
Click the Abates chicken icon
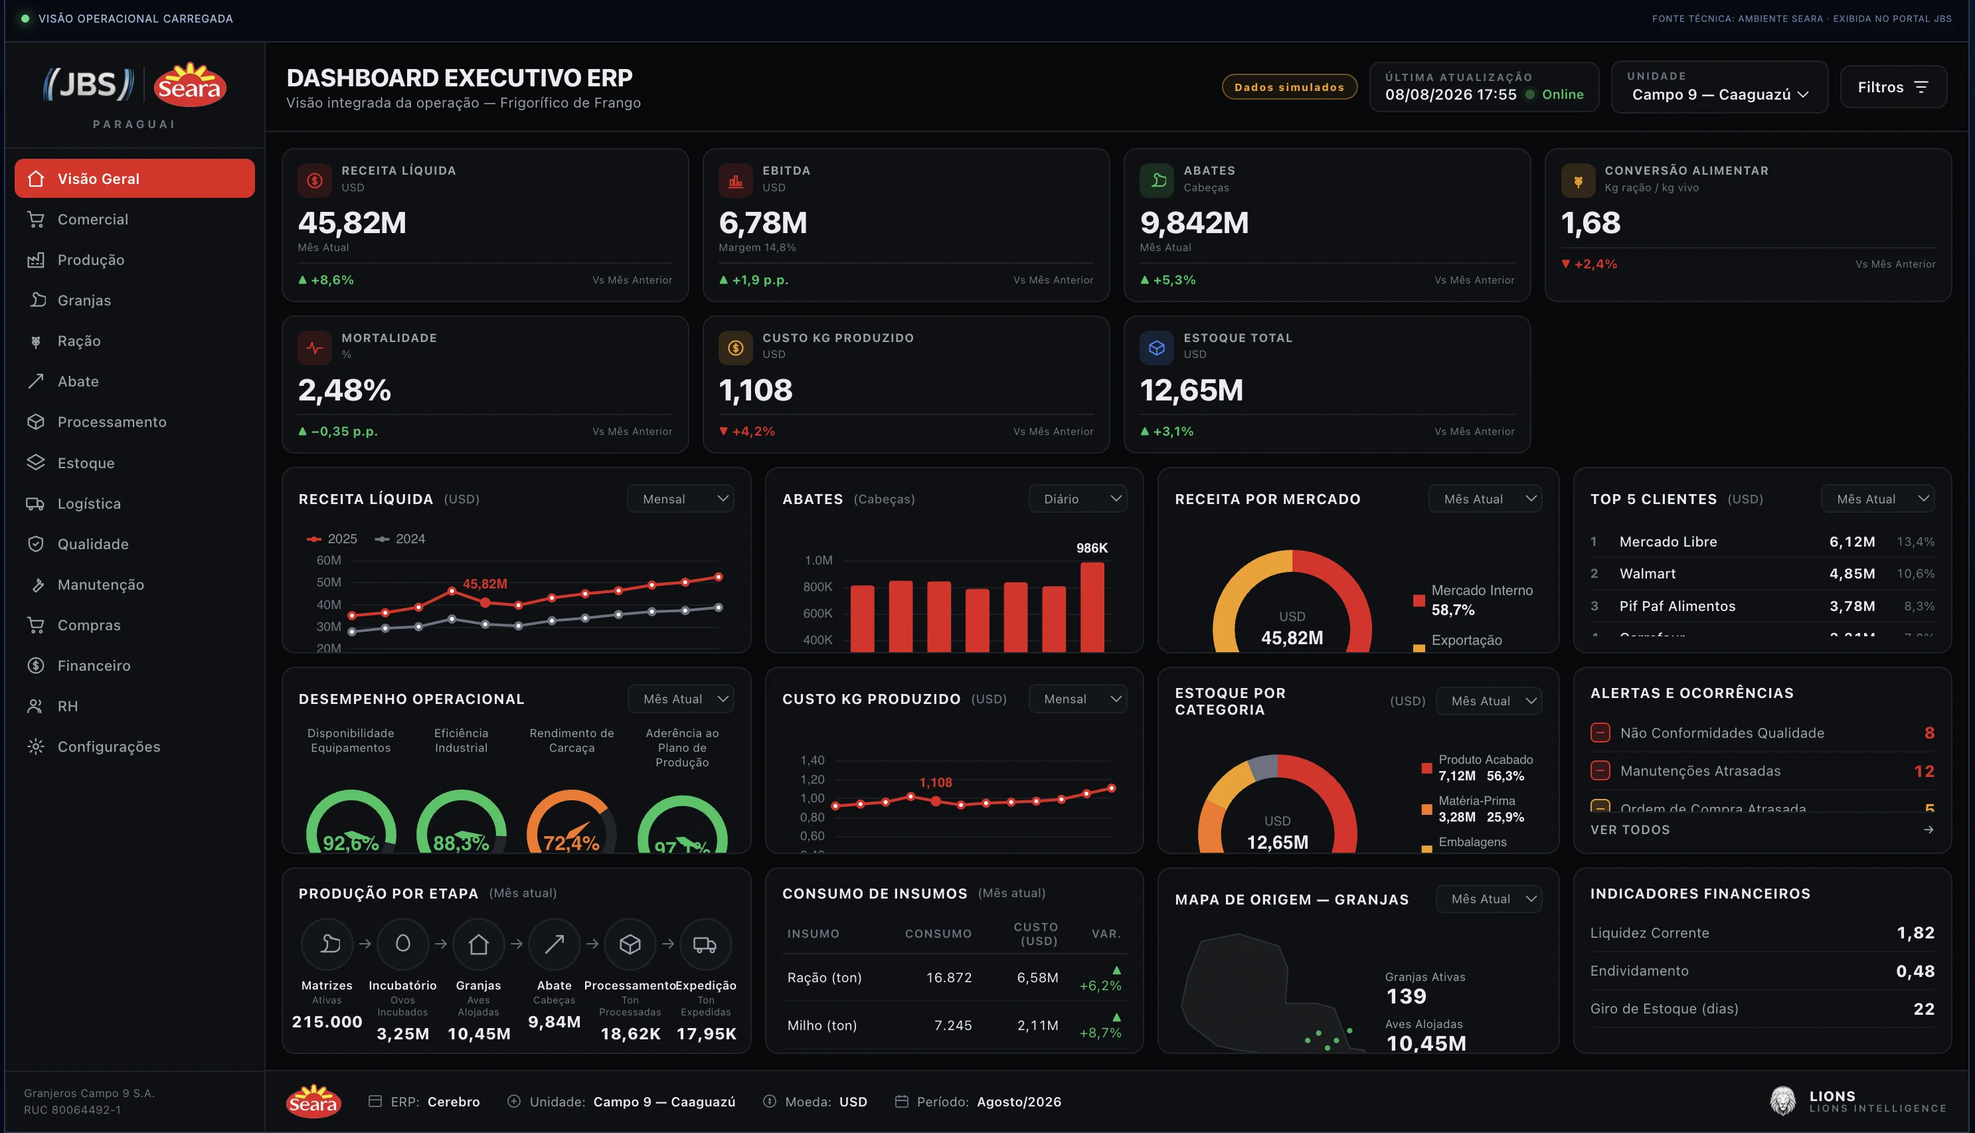(1157, 181)
